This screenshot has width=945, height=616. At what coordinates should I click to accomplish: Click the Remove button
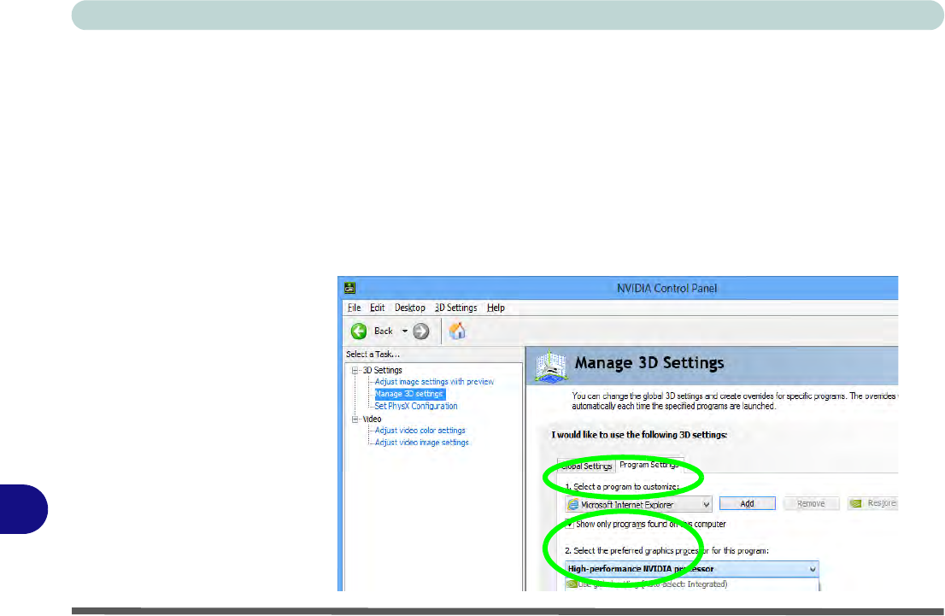pos(811,504)
